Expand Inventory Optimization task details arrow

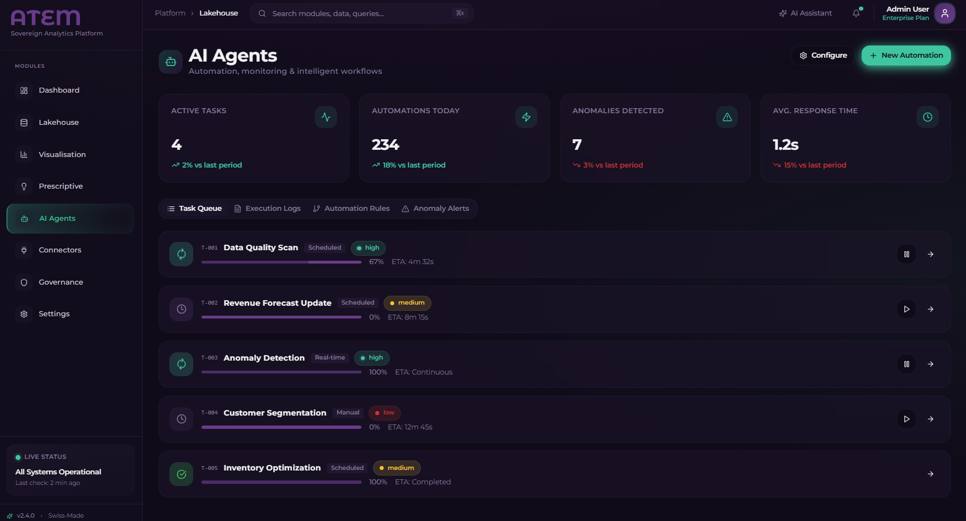pos(930,474)
